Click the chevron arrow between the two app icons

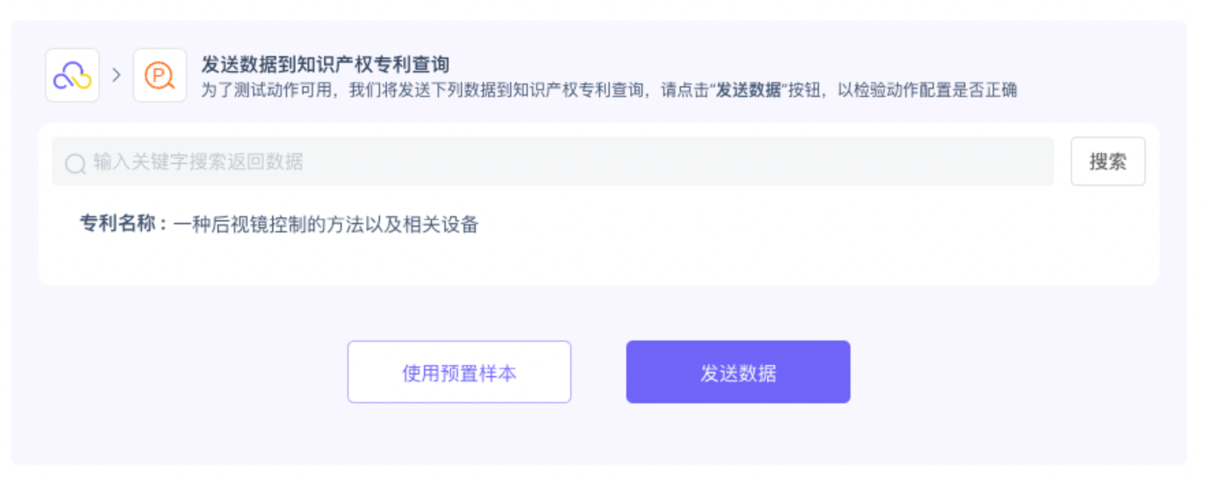tap(116, 75)
